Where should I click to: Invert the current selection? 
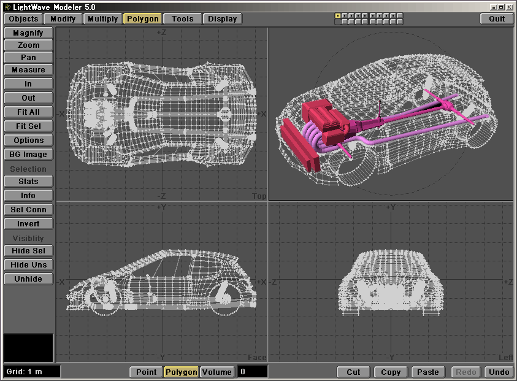coord(28,224)
